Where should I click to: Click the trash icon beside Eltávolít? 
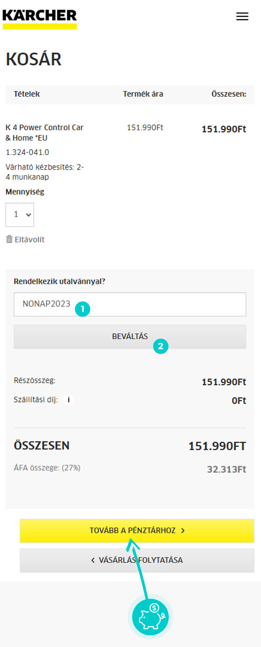click(9, 239)
